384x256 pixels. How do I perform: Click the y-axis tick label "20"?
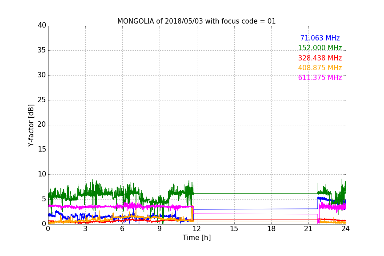[x=42, y=124]
